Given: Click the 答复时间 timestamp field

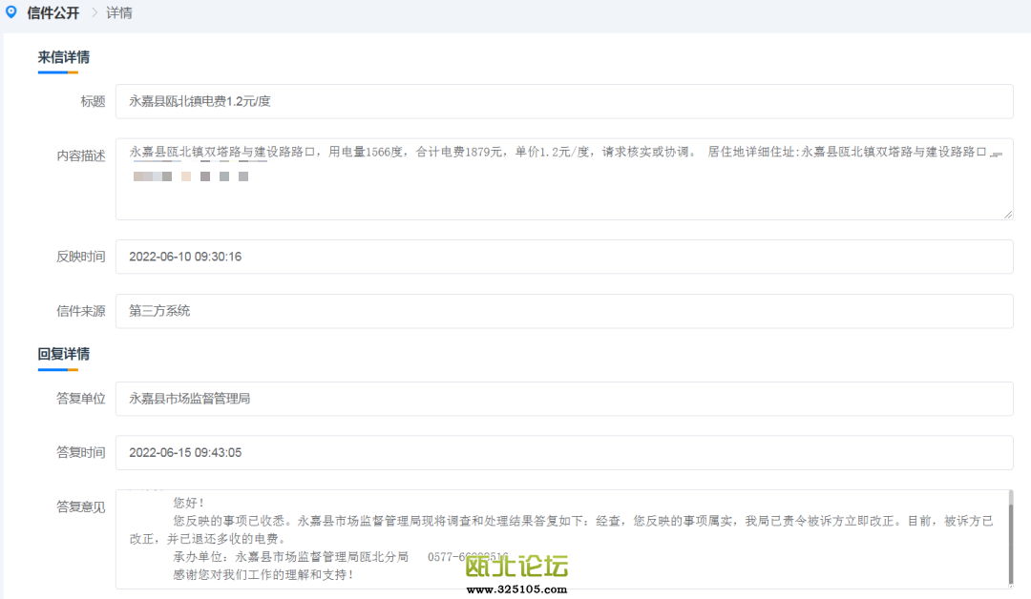Looking at the screenshot, I should coord(563,453).
